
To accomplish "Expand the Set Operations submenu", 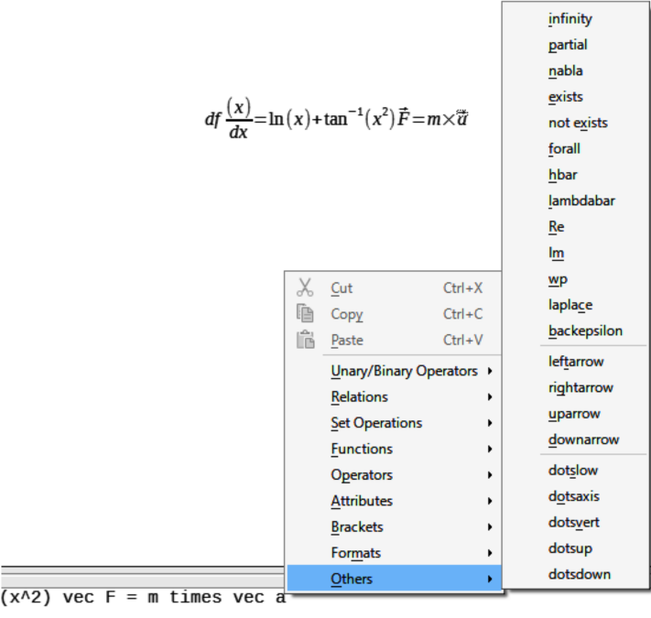I will tap(376, 423).
